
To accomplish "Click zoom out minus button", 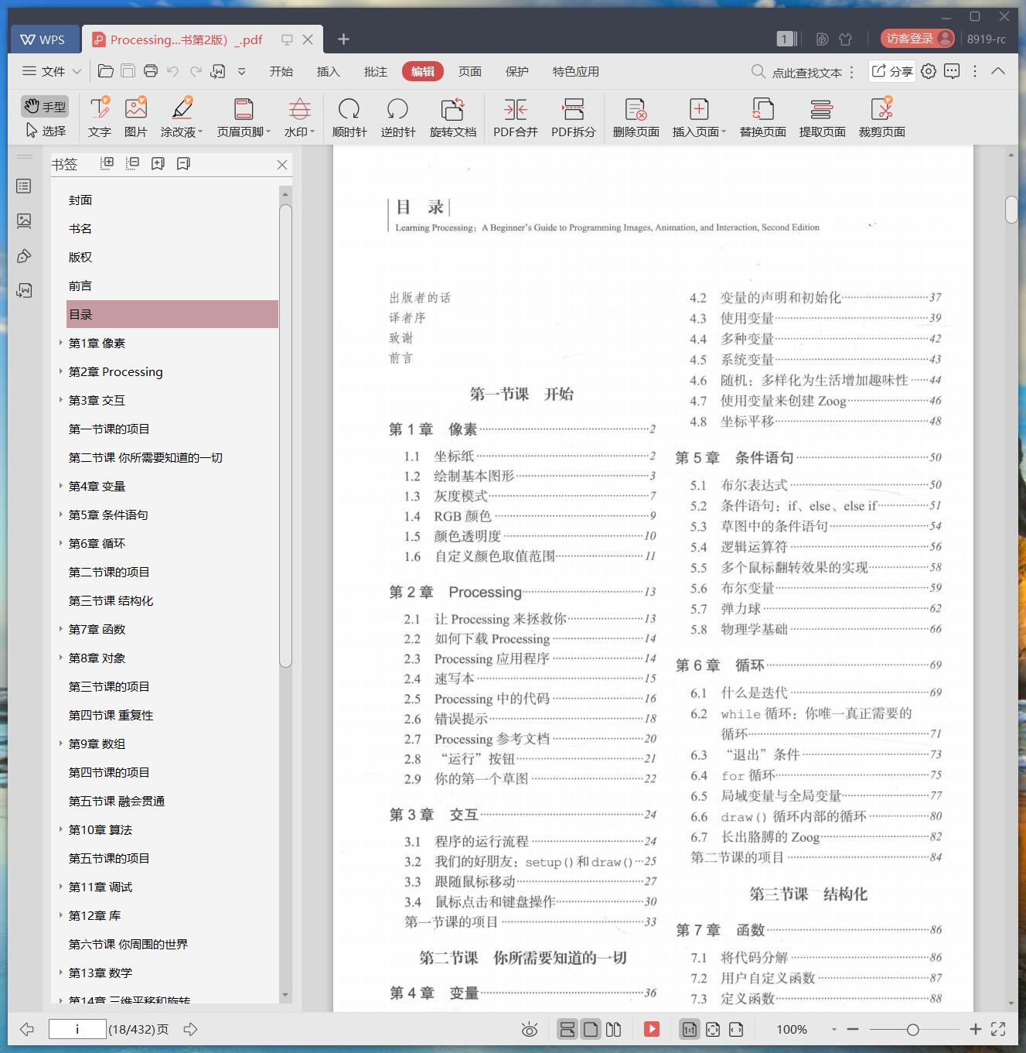I will (853, 1030).
